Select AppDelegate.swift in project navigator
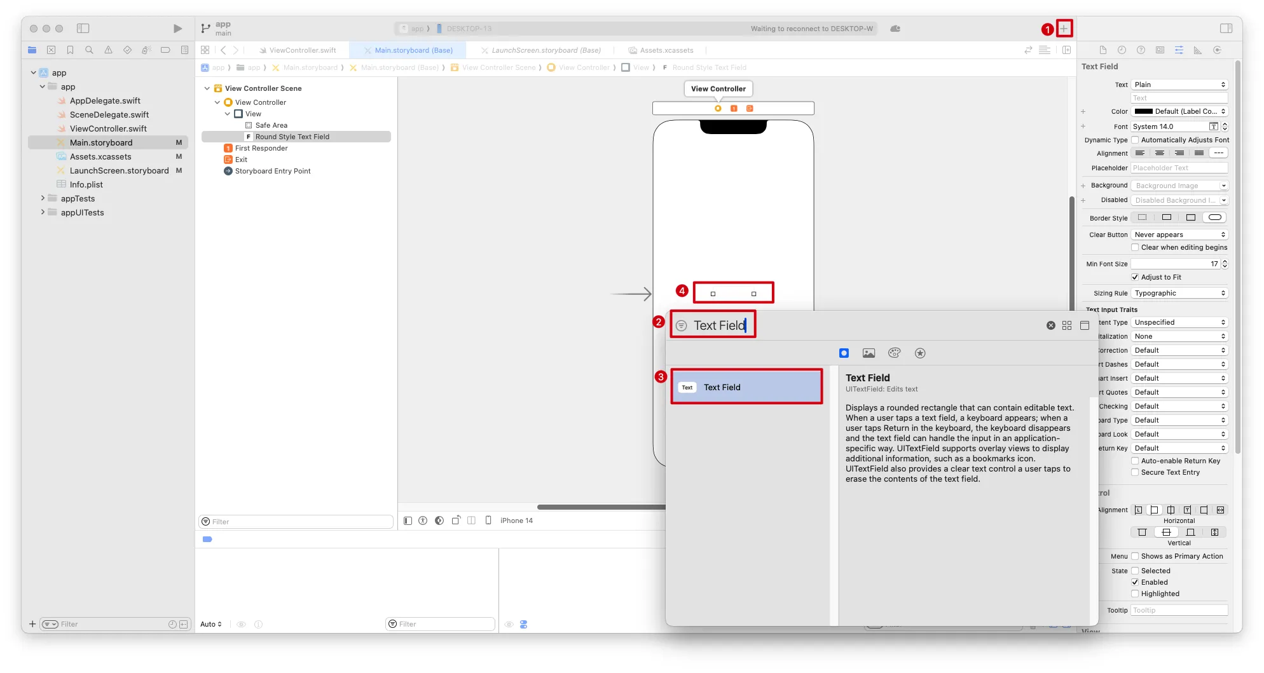This screenshot has height=673, width=1264. point(105,100)
